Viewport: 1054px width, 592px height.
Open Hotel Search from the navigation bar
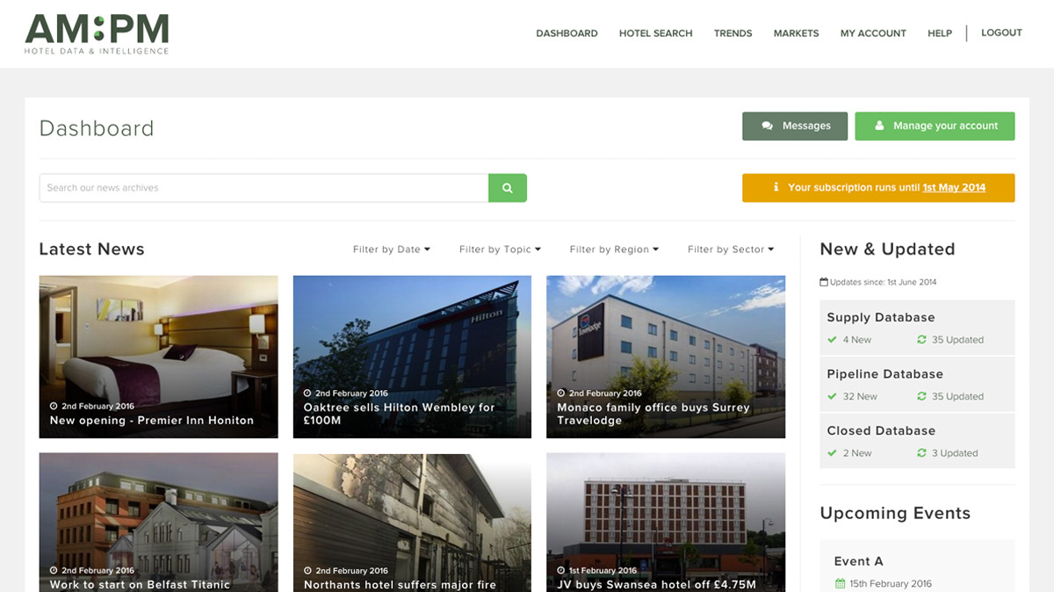tap(655, 33)
